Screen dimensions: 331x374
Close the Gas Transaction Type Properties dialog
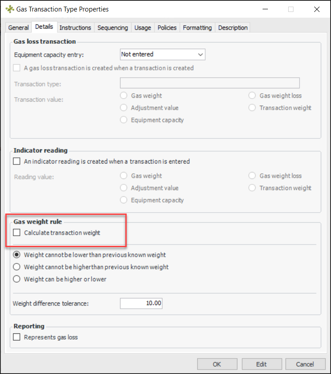click(317, 9)
